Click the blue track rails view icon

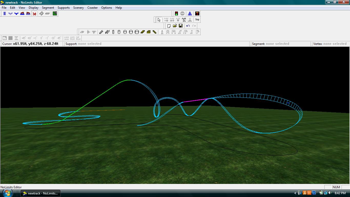(5, 14)
